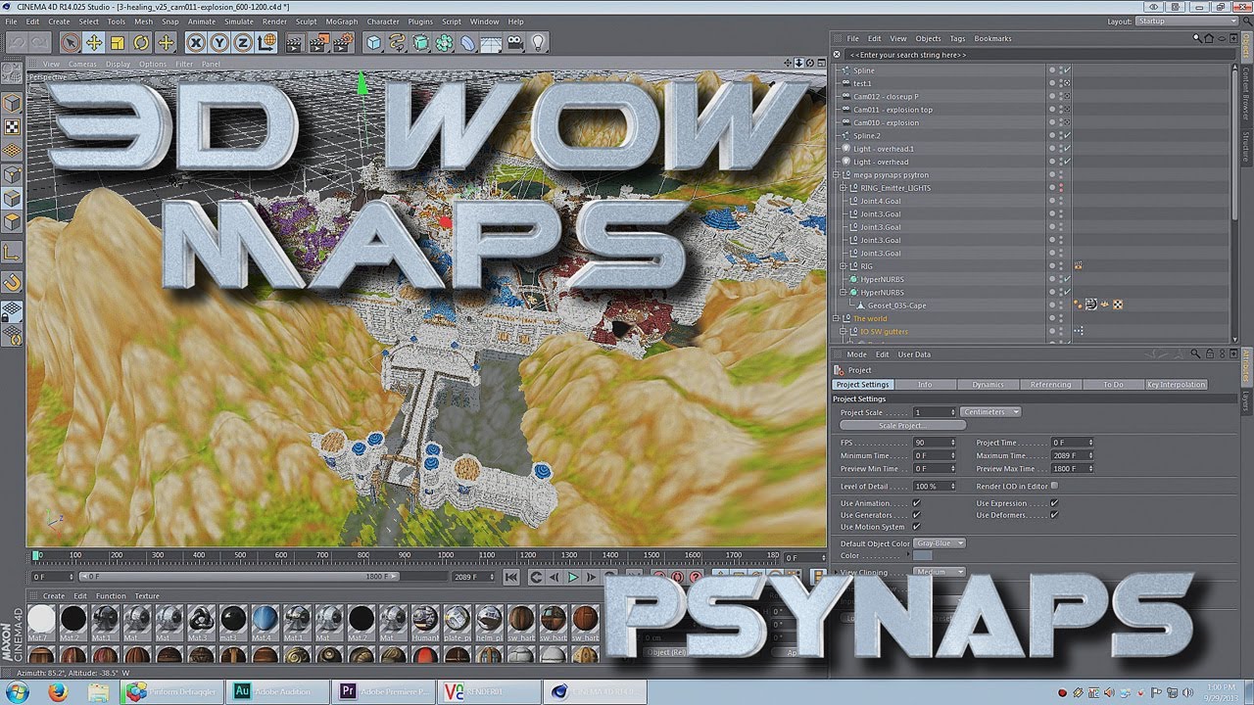Select the Live Selection arrow tool

point(70,42)
